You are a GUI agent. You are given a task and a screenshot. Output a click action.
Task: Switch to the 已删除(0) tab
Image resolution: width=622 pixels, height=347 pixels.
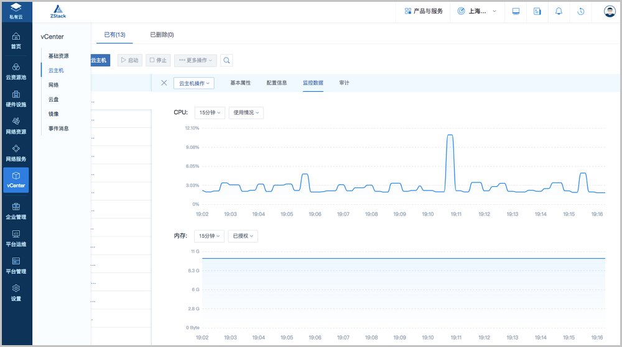162,35
